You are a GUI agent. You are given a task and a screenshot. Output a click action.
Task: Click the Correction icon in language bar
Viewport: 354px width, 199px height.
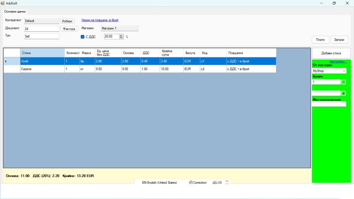pos(190,182)
